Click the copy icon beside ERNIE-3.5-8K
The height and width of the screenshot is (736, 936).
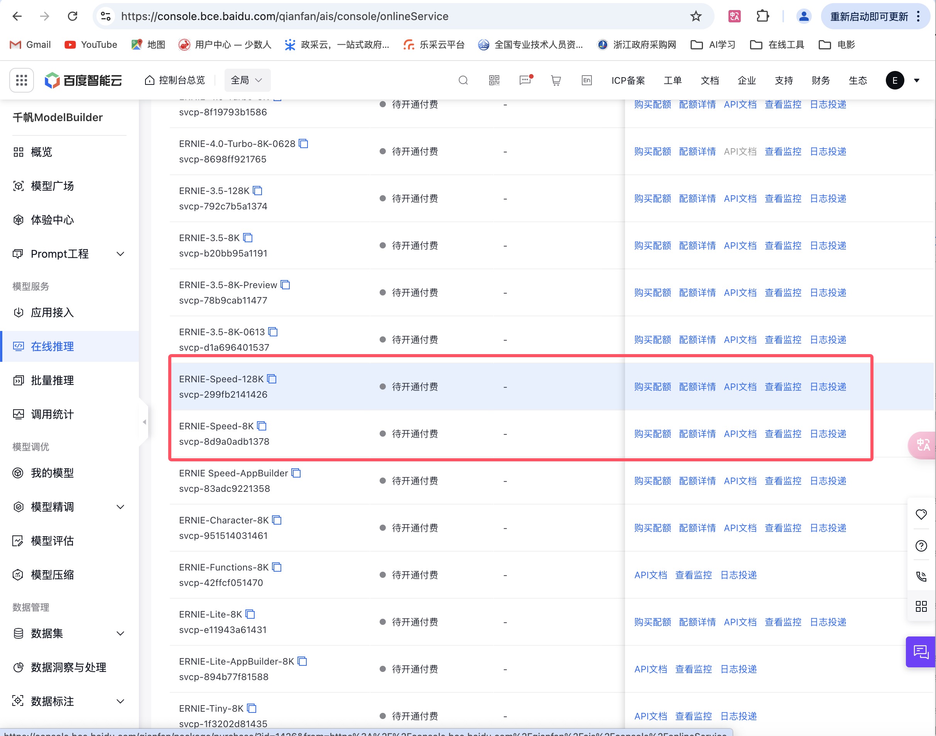pyautogui.click(x=248, y=238)
